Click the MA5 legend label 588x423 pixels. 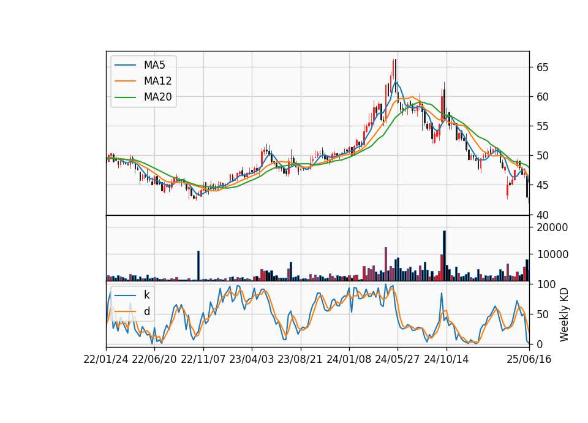(x=154, y=65)
